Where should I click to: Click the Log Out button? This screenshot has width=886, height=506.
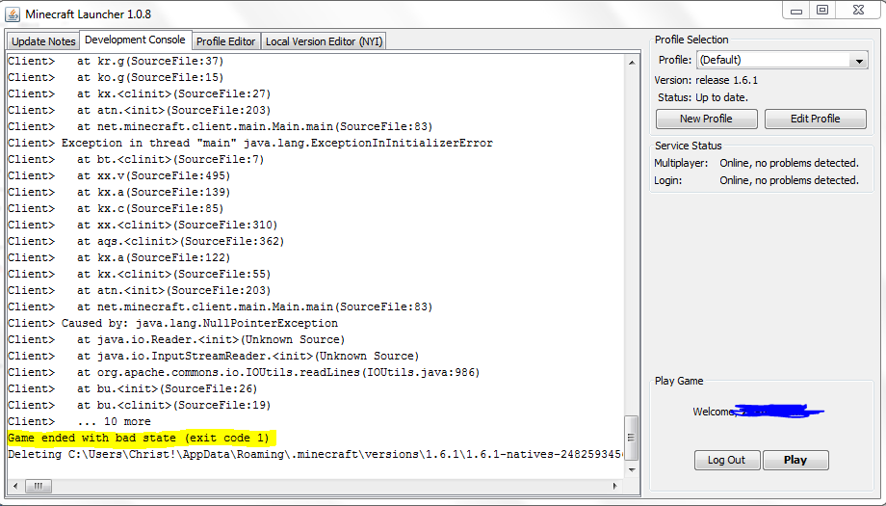[x=727, y=460]
